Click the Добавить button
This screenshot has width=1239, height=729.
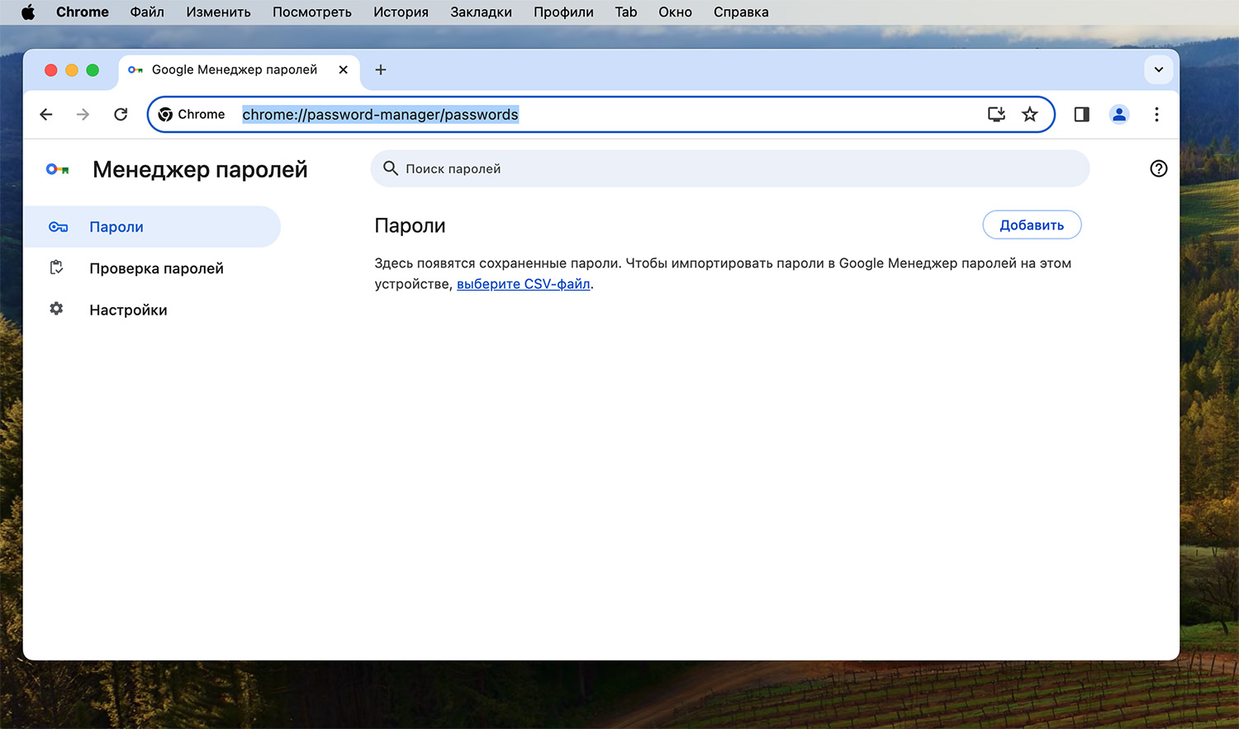[x=1032, y=225]
